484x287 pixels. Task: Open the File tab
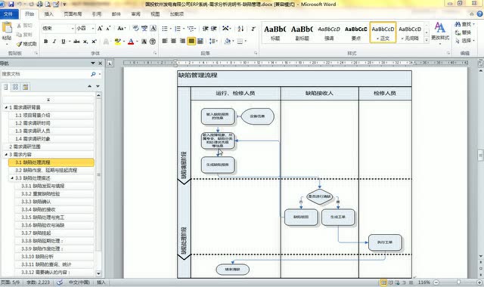[8, 14]
